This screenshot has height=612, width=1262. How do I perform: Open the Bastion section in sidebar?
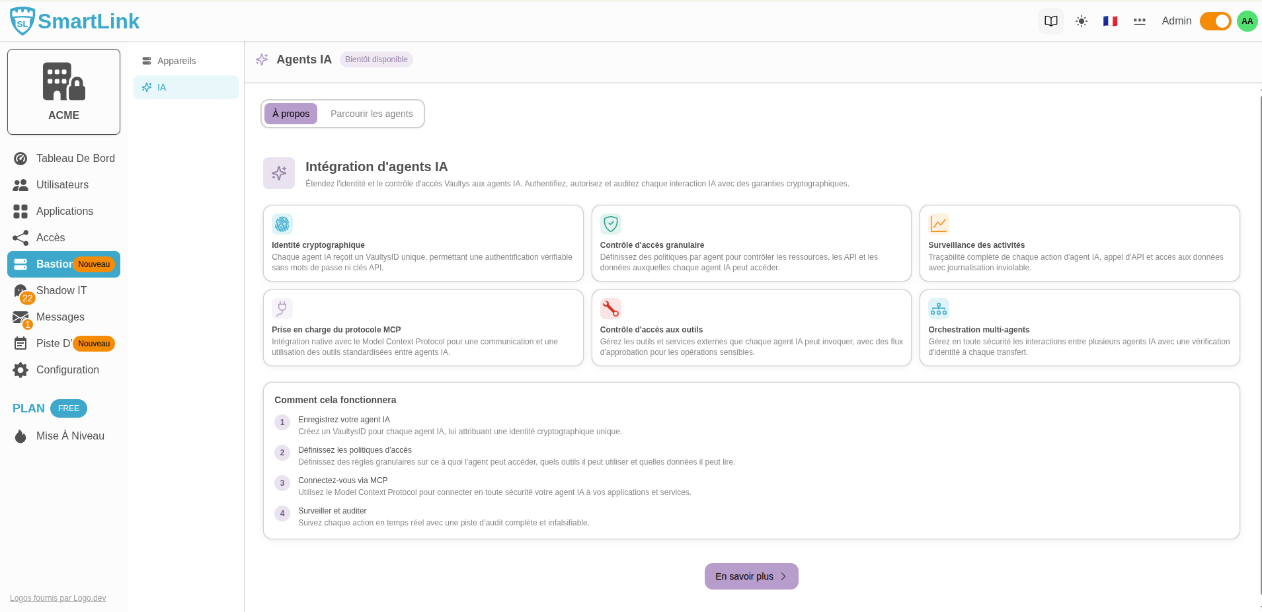coord(53,264)
